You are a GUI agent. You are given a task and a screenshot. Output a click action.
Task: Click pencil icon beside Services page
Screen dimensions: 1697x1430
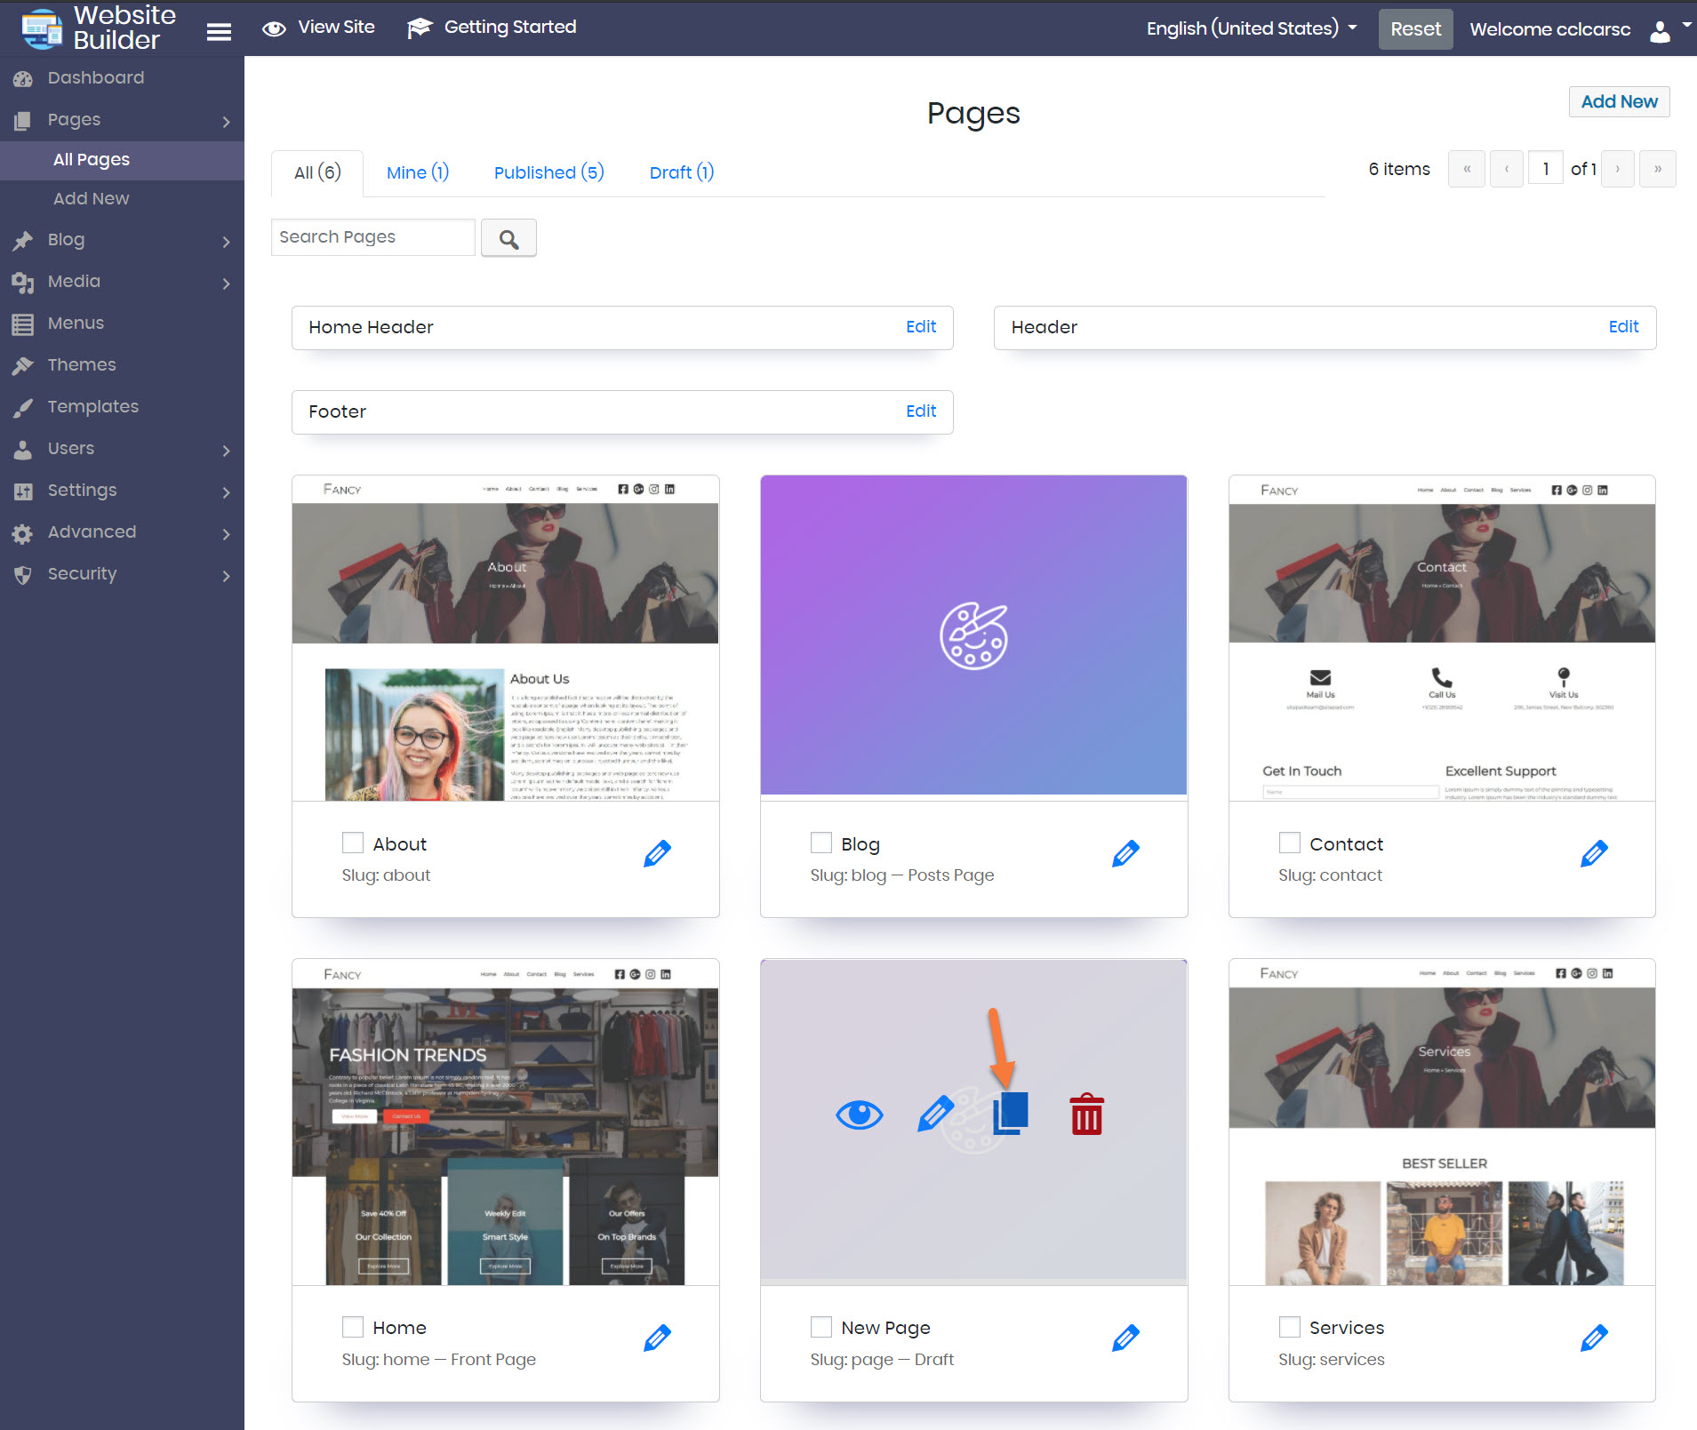coord(1593,1338)
